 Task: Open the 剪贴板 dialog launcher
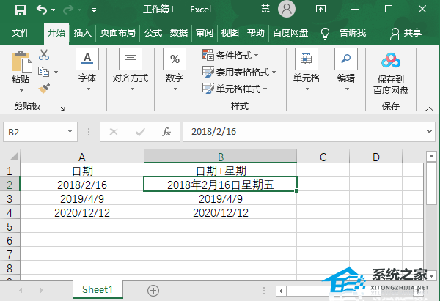point(62,108)
